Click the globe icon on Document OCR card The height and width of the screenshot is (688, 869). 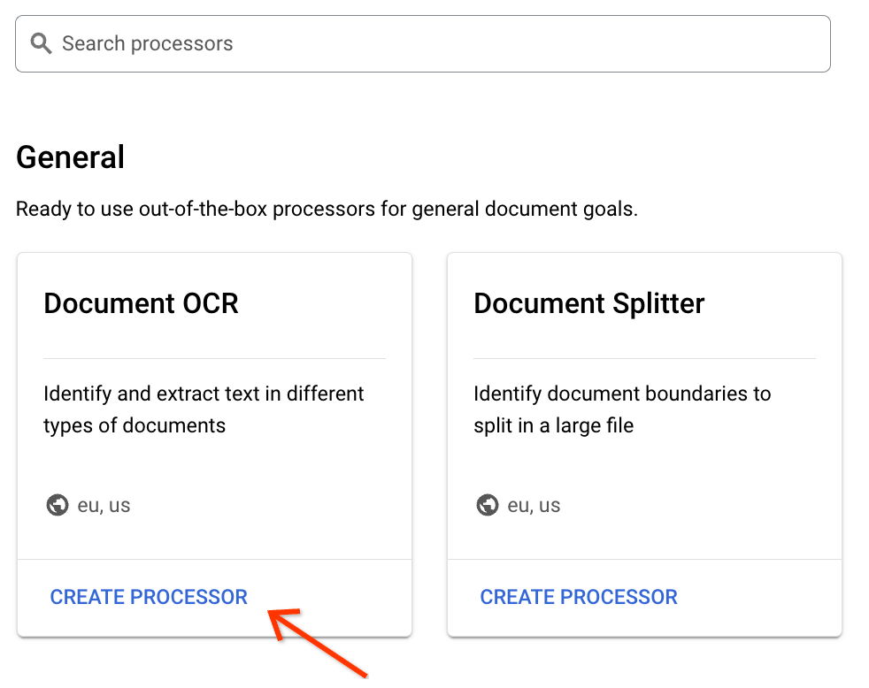point(58,506)
